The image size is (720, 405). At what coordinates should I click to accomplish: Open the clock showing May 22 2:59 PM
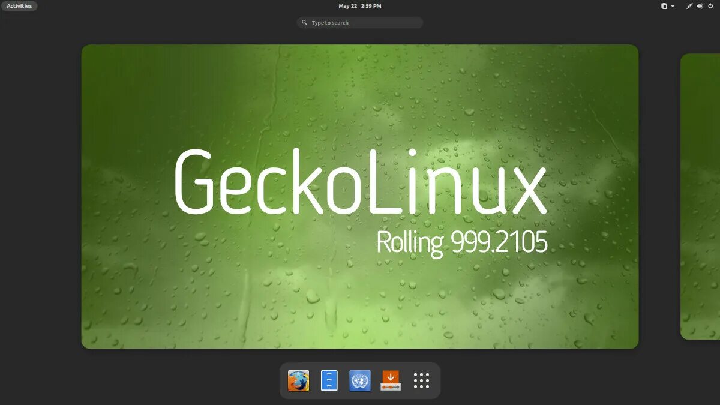click(x=360, y=6)
